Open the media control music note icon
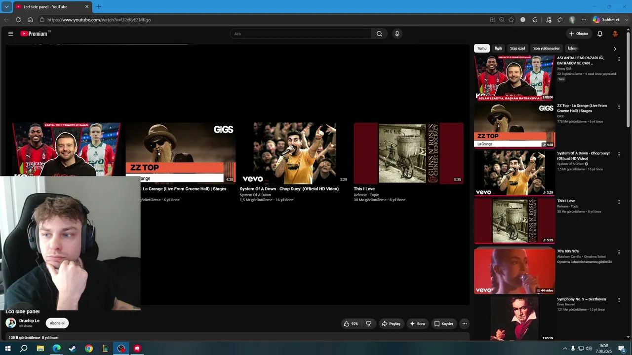Image resolution: width=632 pixels, height=355 pixels. point(549,20)
